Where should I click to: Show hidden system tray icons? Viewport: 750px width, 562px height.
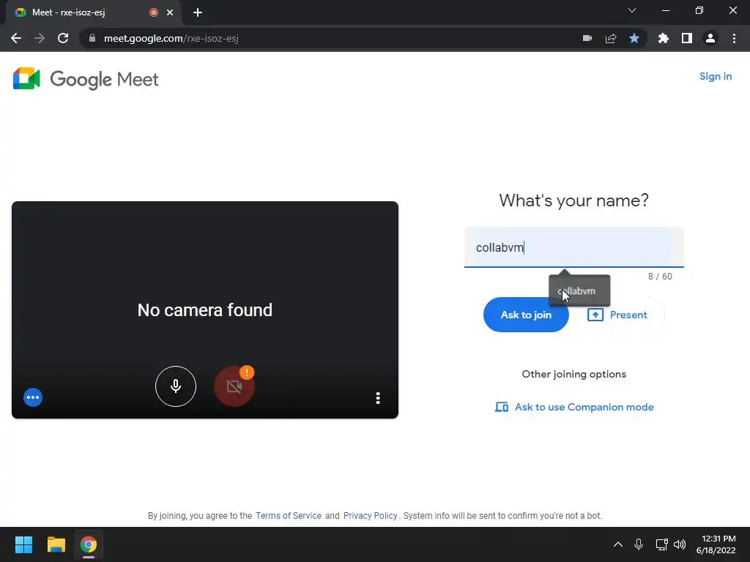pos(618,544)
